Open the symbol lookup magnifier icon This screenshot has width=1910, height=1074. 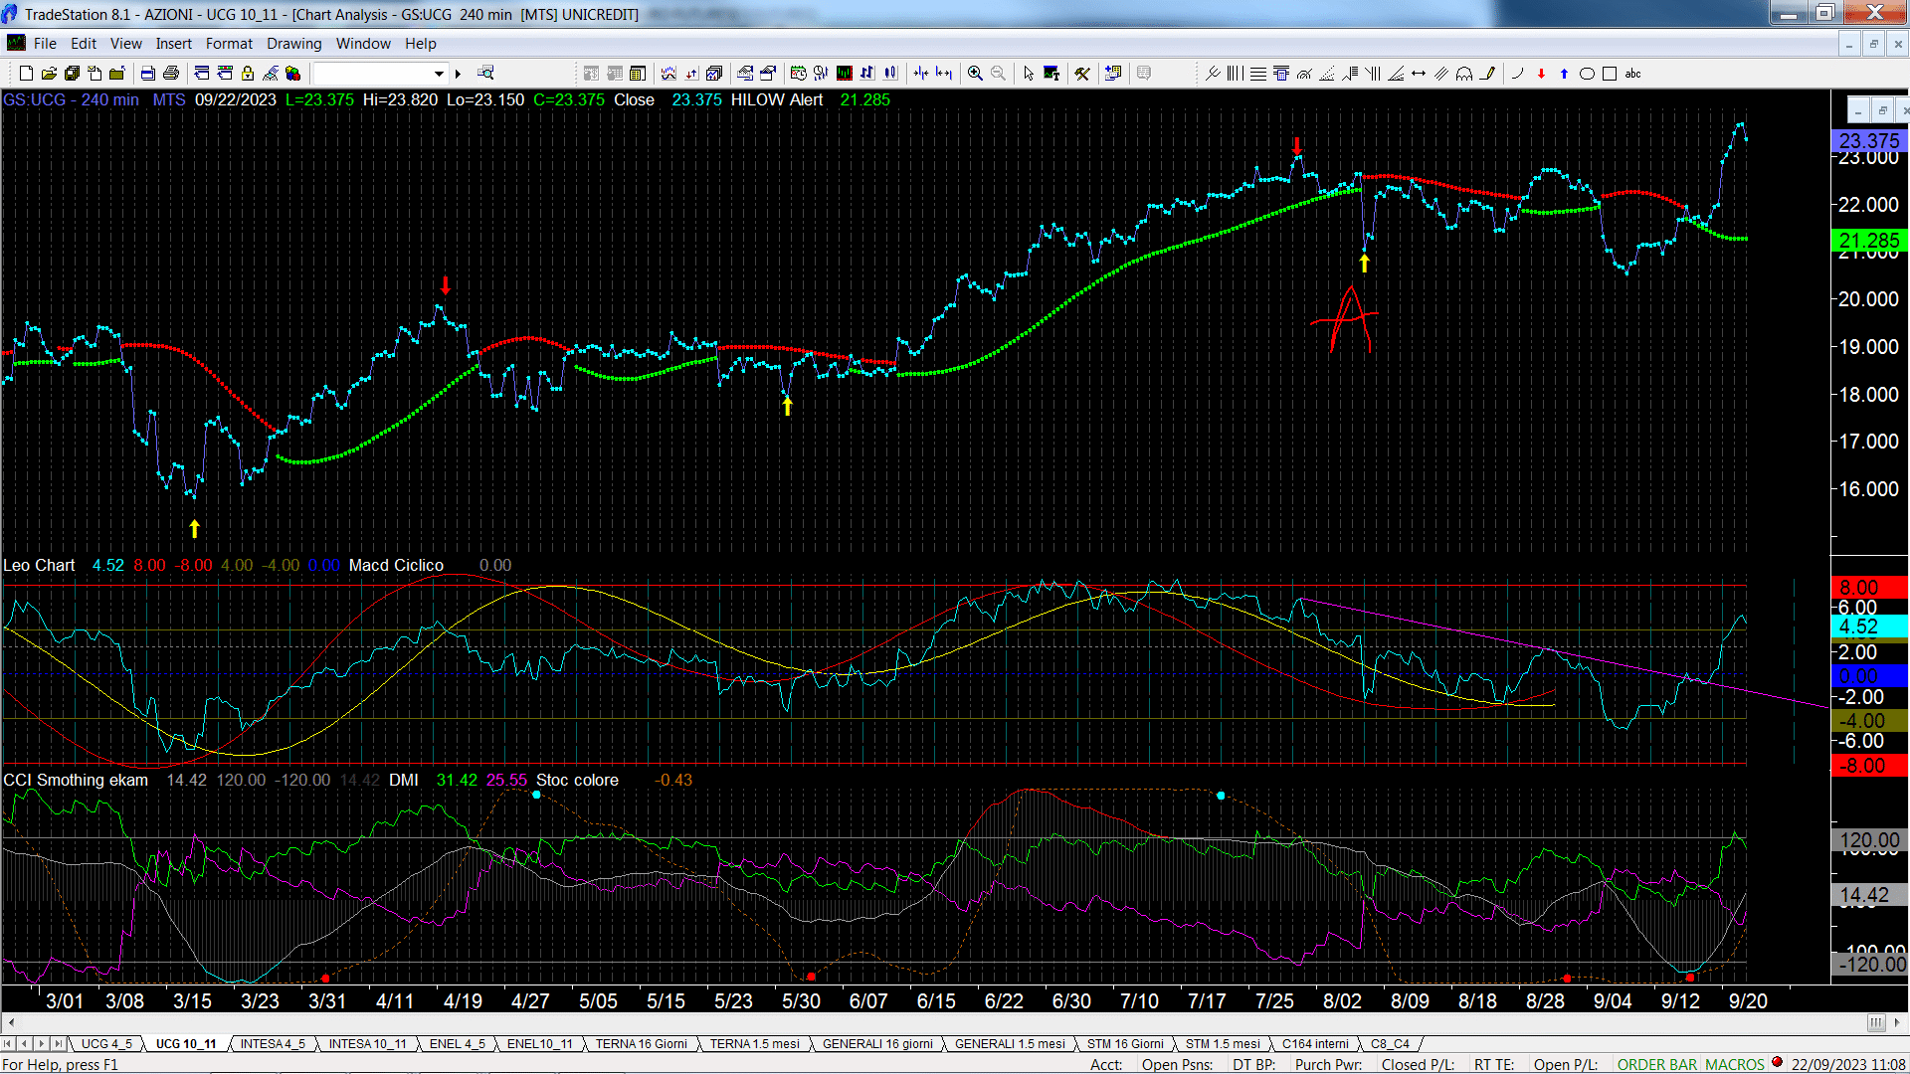[x=485, y=74]
